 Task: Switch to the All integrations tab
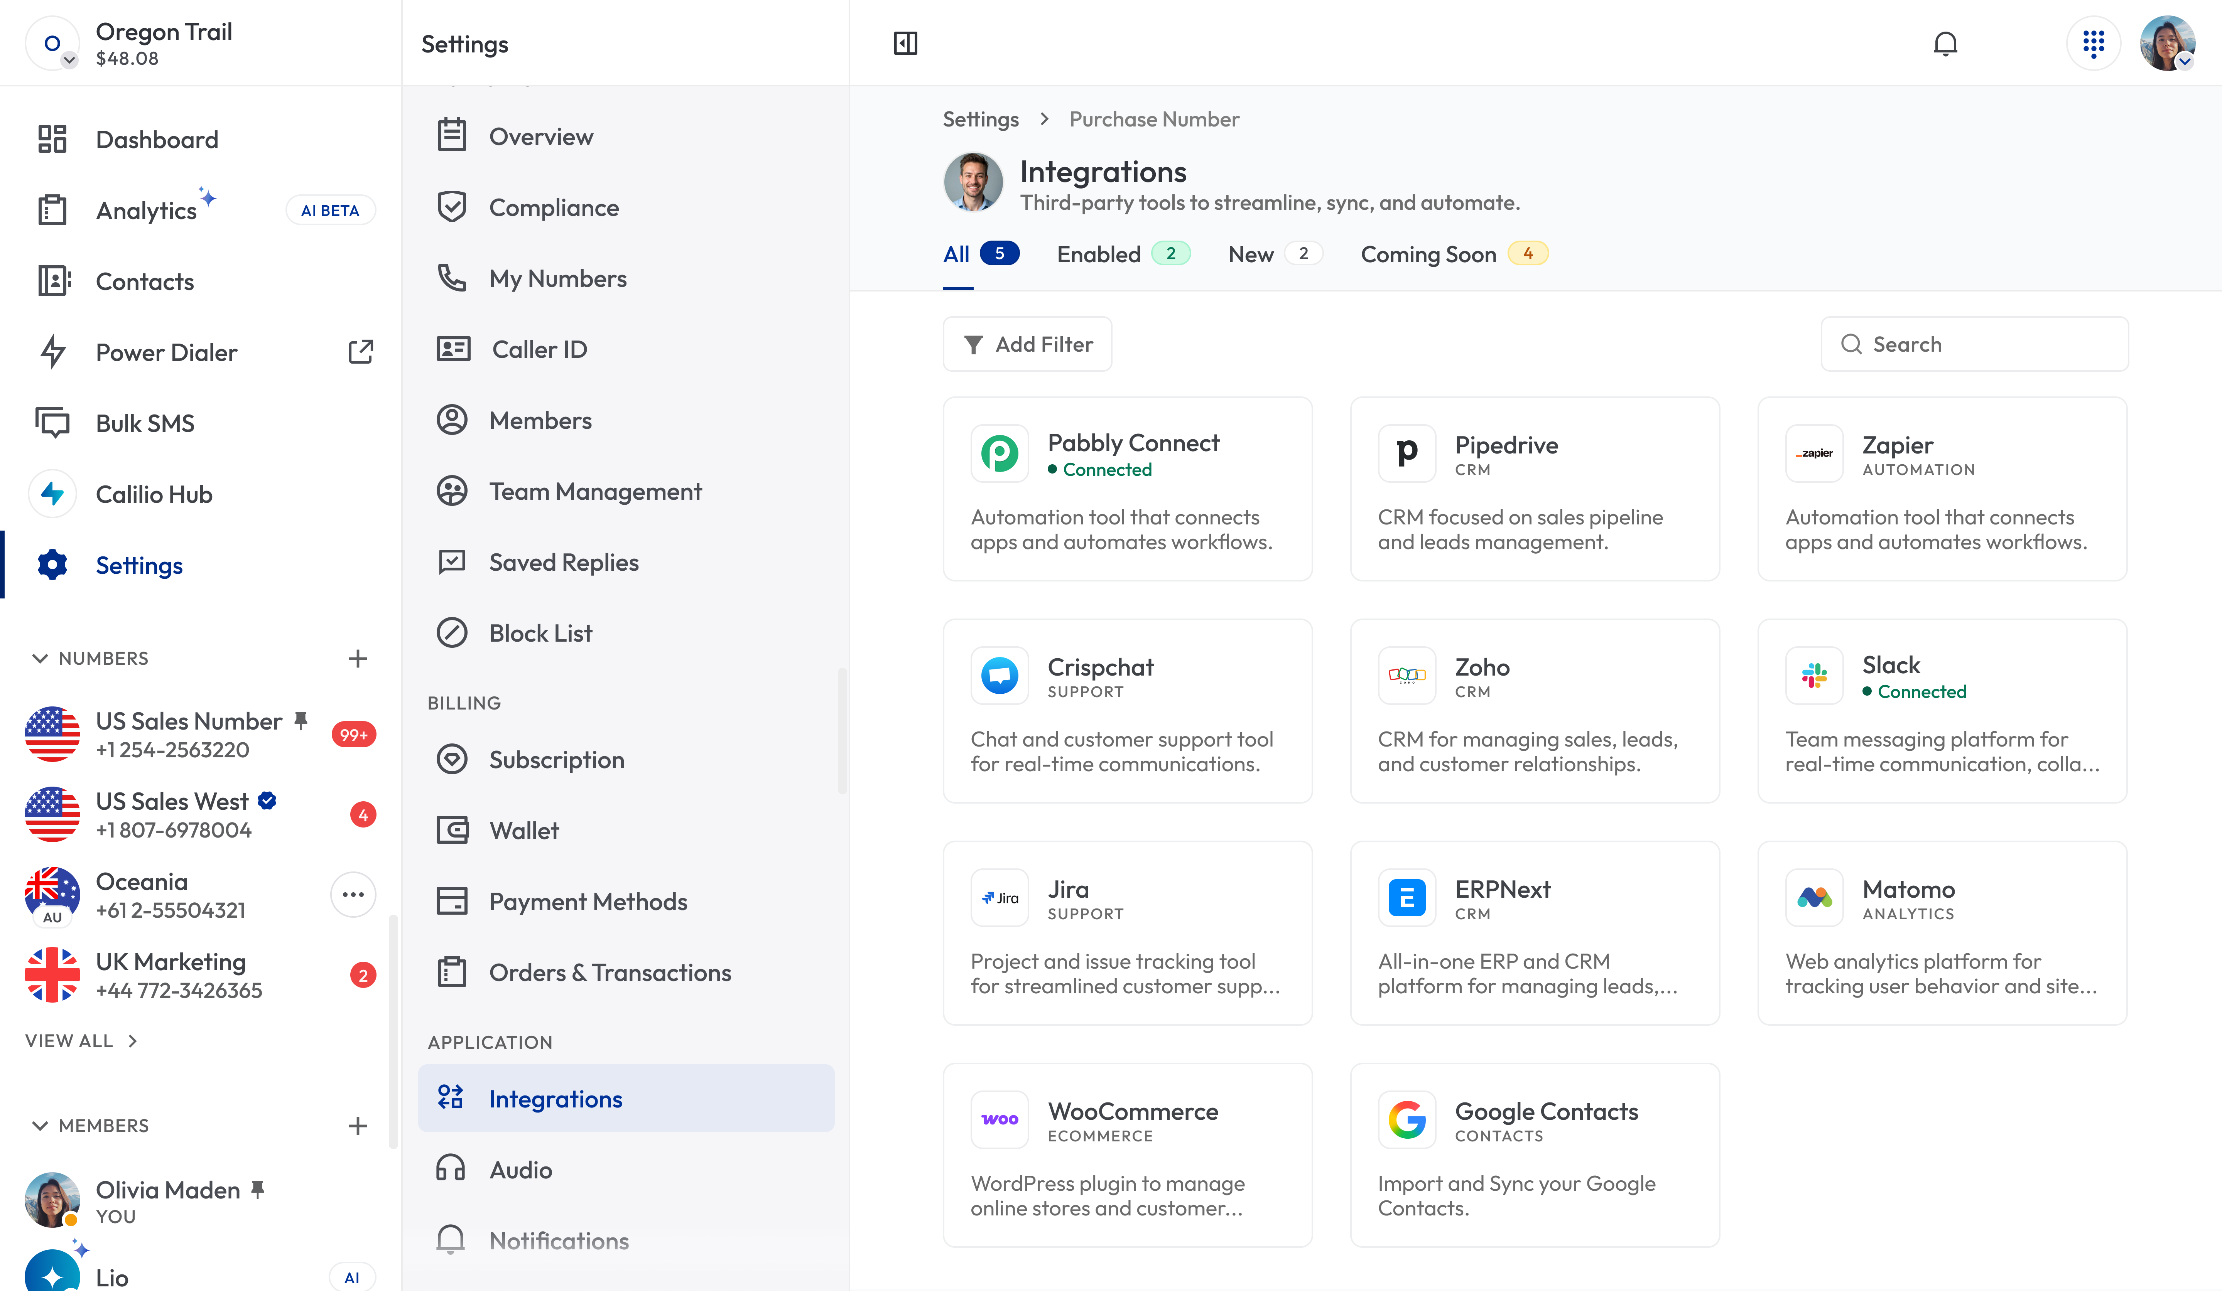pos(981,254)
